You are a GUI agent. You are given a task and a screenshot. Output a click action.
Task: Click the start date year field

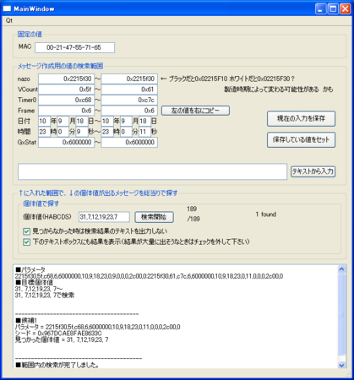tap(44, 121)
